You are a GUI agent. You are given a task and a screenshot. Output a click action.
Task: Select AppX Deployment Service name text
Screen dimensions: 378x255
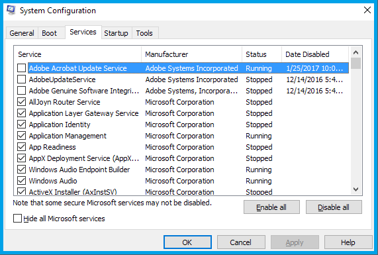coord(84,158)
